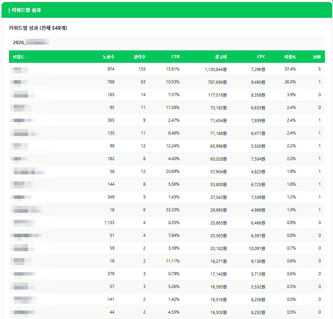The width and height of the screenshot is (333, 319).
Task: Click the 18,271원 ad cost cell
Action: (219, 261)
